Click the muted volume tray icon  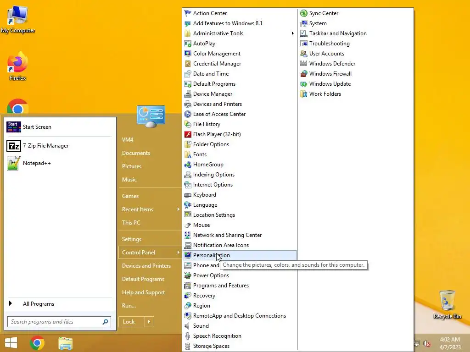[x=426, y=343]
